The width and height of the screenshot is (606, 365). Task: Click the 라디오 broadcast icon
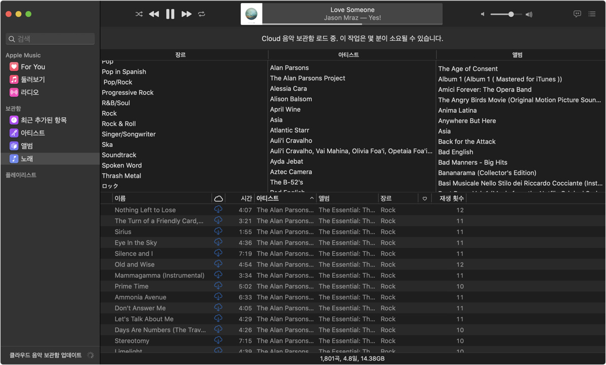[14, 92]
